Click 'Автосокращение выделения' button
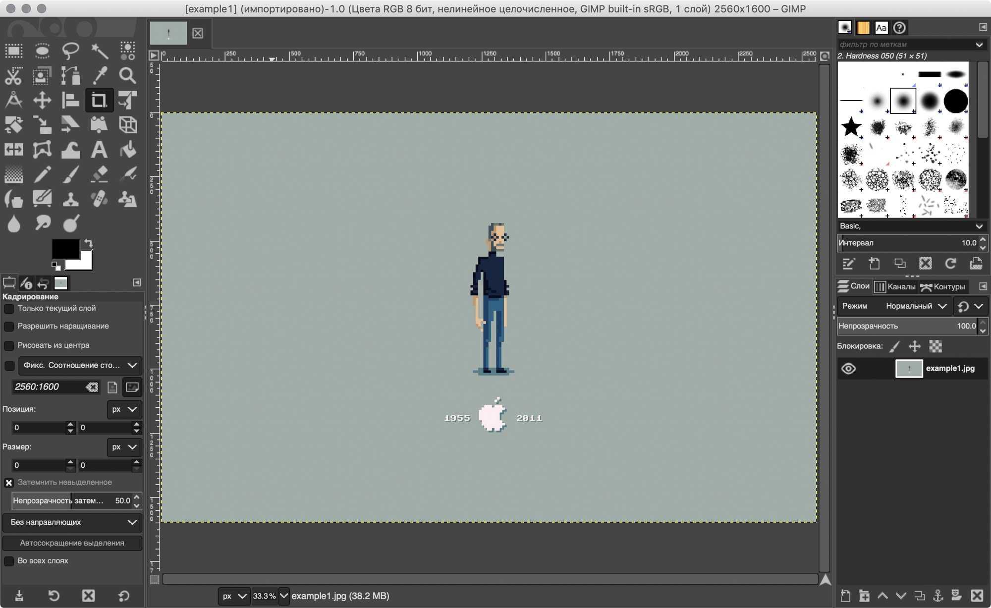 (72, 543)
